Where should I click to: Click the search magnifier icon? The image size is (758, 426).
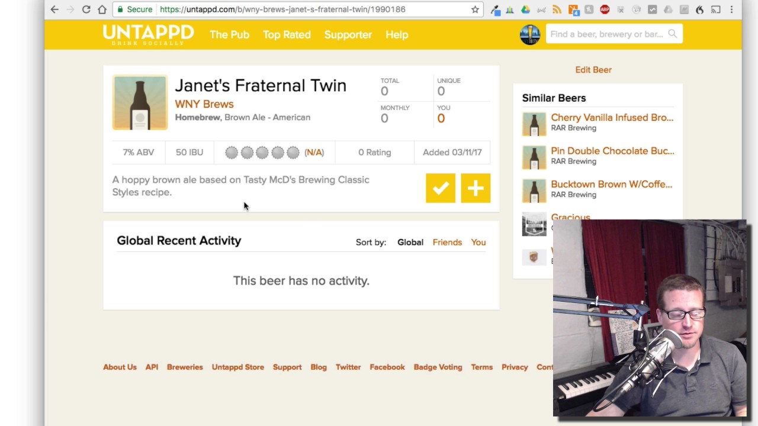click(672, 34)
